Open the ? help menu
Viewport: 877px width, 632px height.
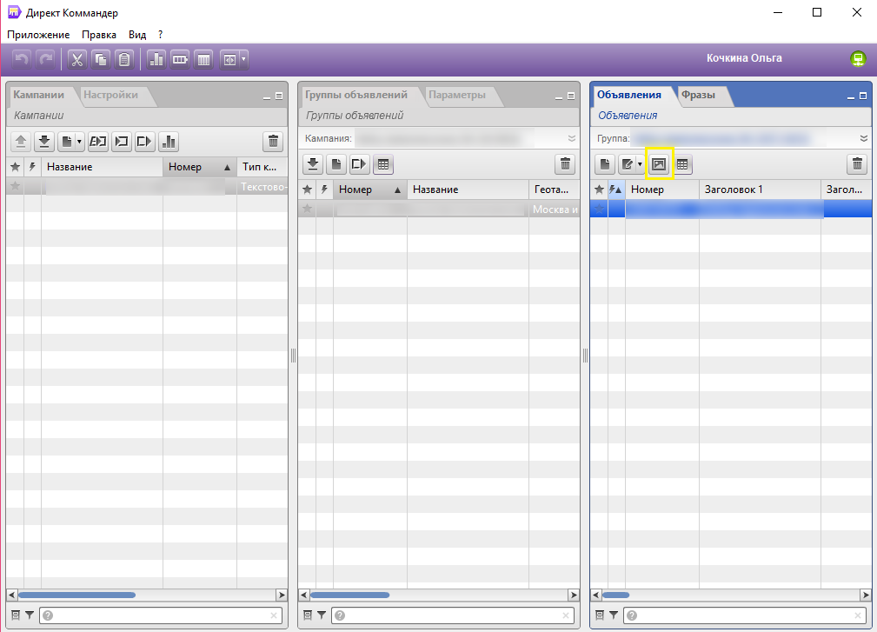coord(161,35)
